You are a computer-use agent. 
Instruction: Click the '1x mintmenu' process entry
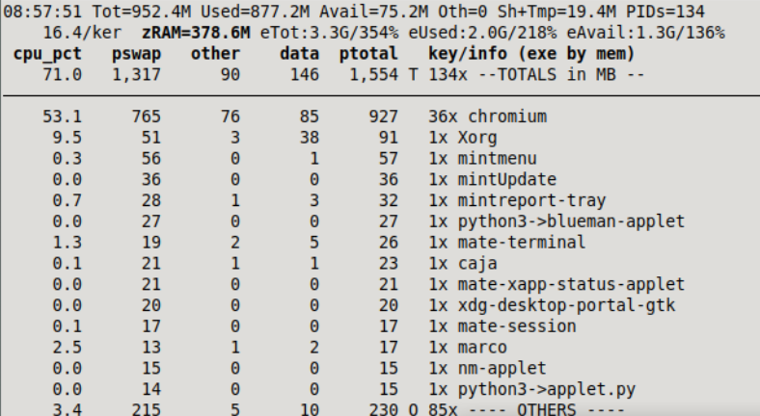pyautogui.click(x=482, y=159)
